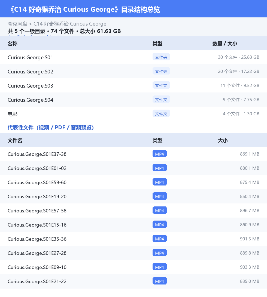Click the 名称 column header
The width and height of the screenshot is (267, 297).
pos(13,44)
